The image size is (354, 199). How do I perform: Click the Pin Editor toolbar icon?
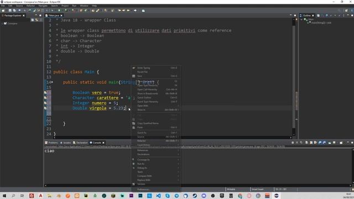143,11
